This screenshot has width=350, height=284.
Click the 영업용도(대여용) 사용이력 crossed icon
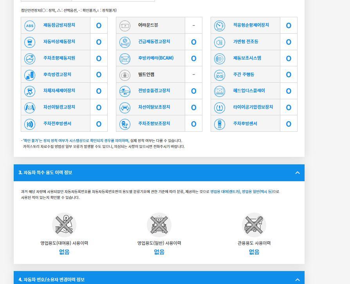[x=64, y=224]
